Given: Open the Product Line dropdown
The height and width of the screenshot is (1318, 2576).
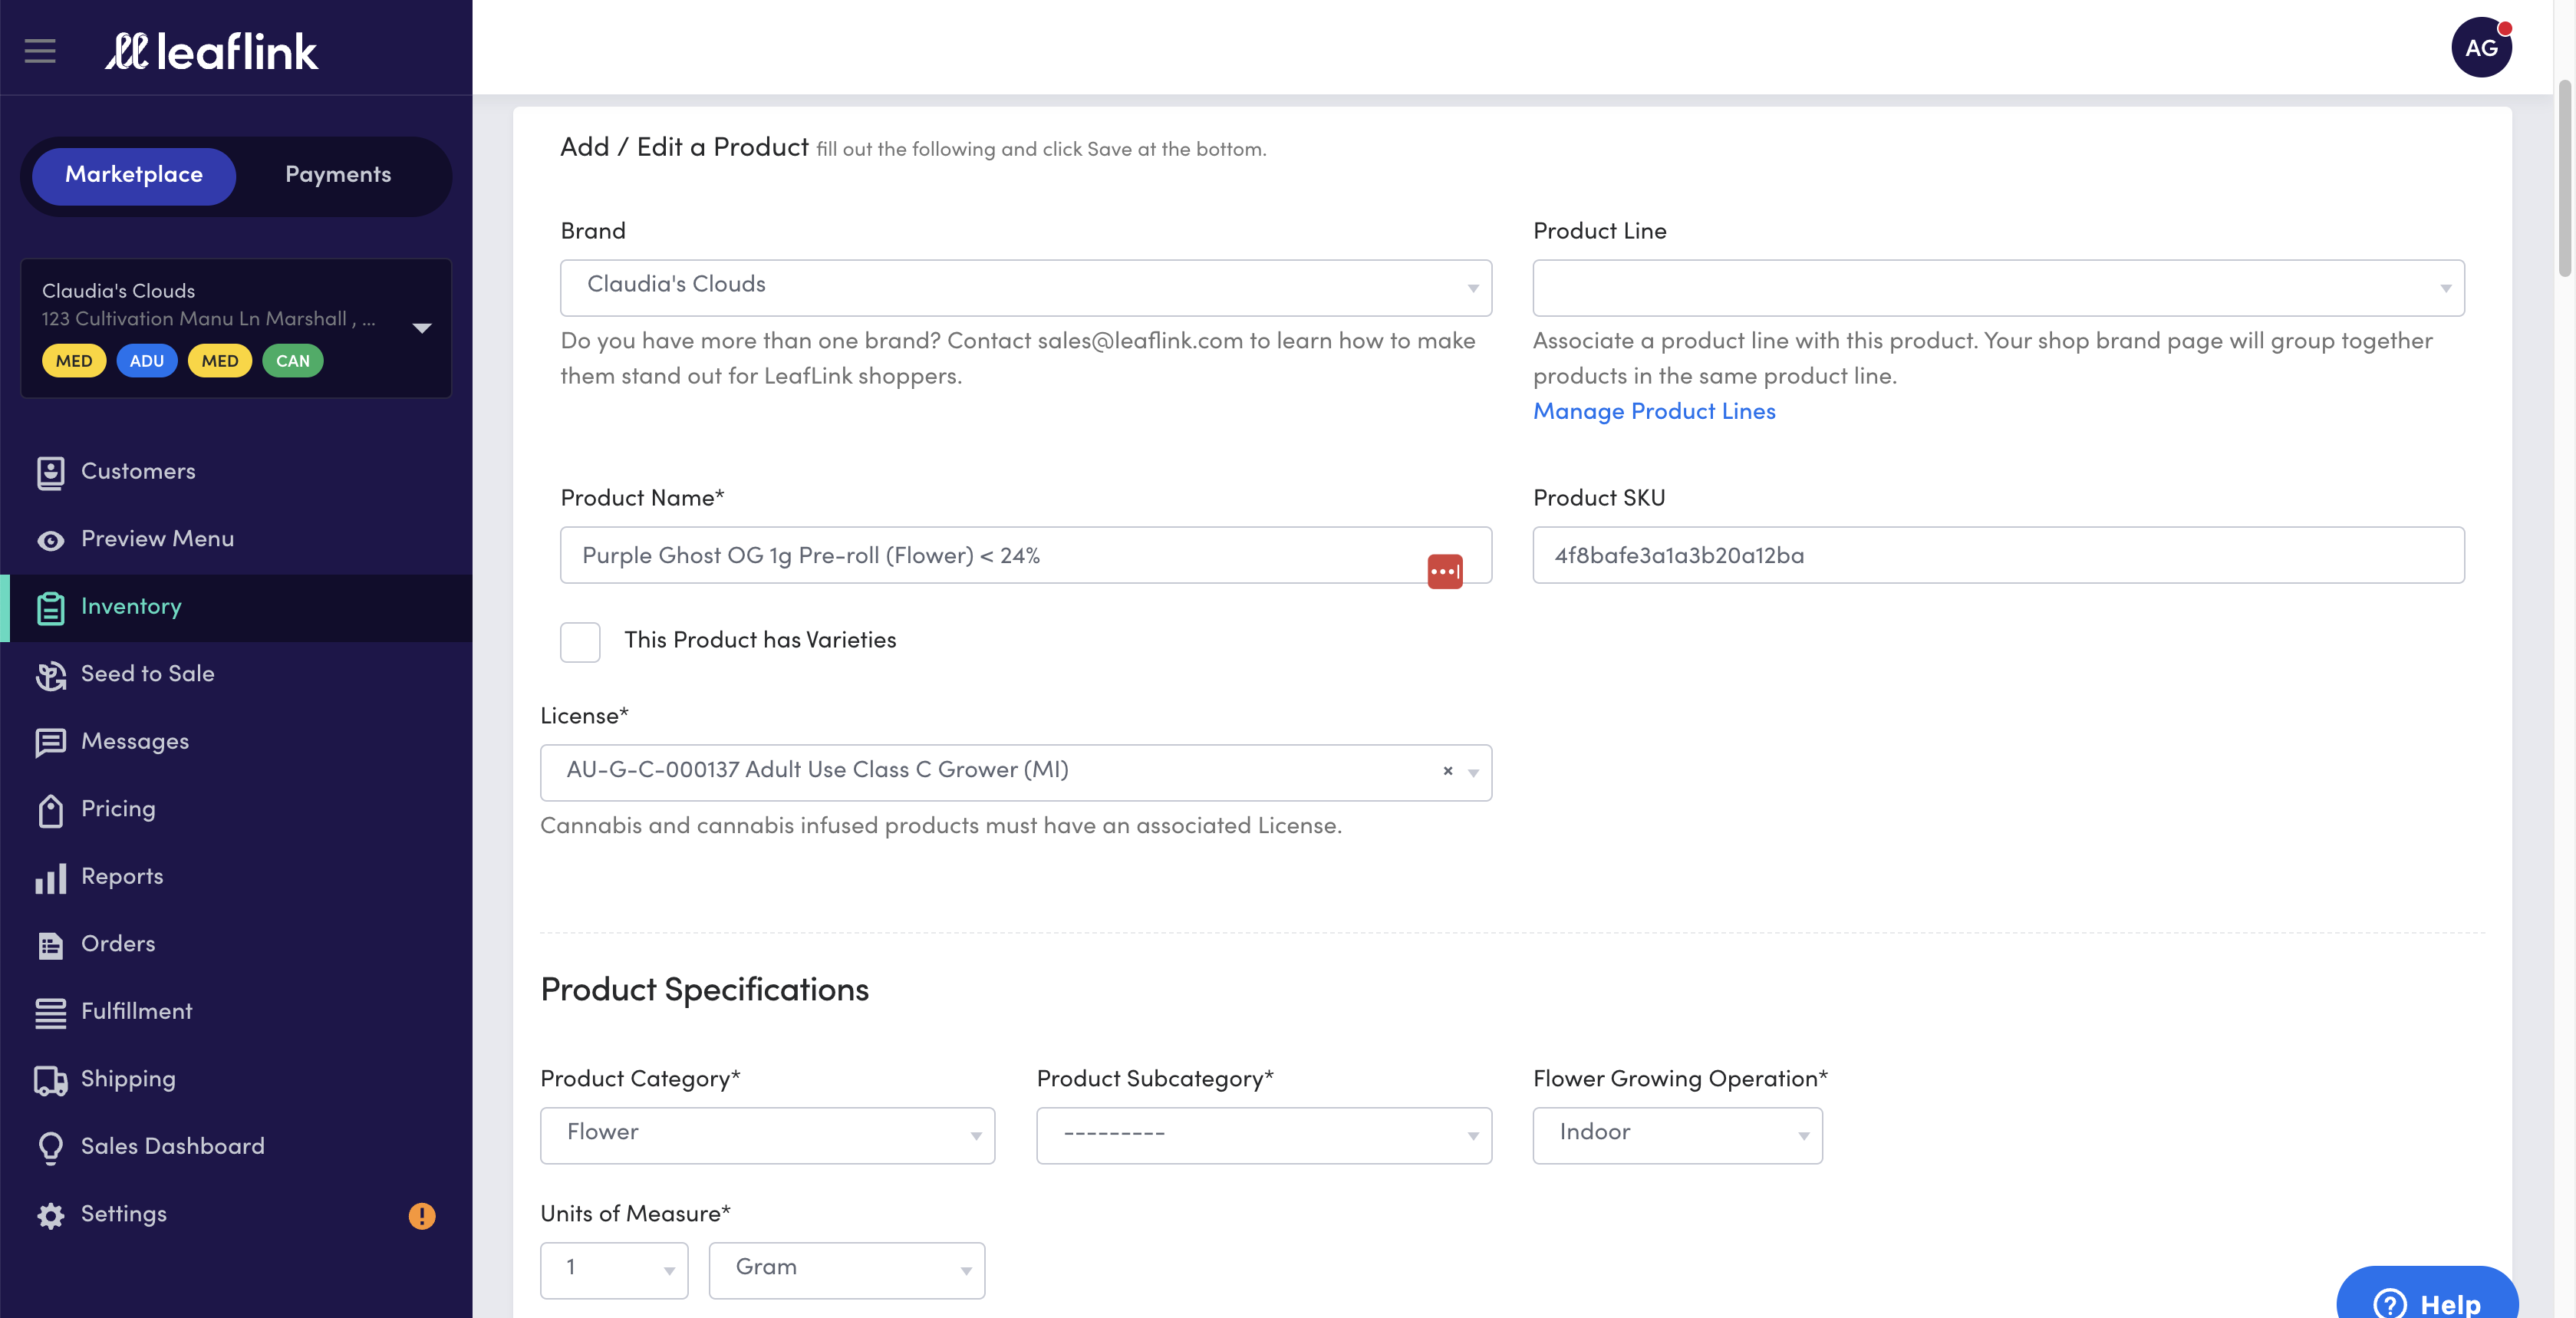Looking at the screenshot, I should point(1998,288).
